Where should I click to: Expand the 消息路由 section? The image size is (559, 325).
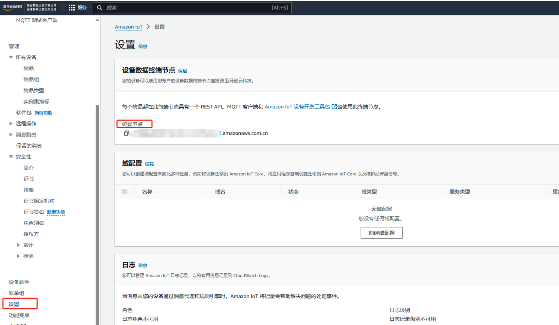click(x=11, y=135)
